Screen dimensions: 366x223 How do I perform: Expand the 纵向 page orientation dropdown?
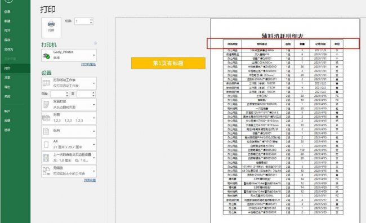(x=69, y=131)
